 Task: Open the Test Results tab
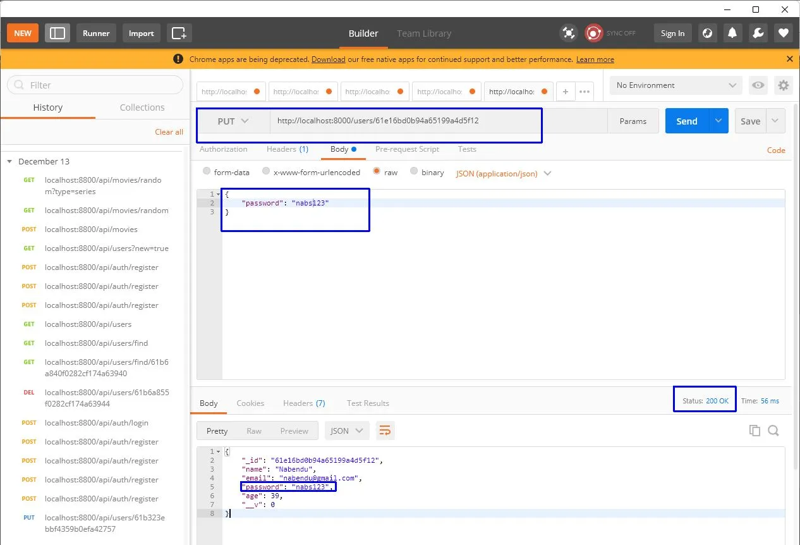tap(368, 403)
